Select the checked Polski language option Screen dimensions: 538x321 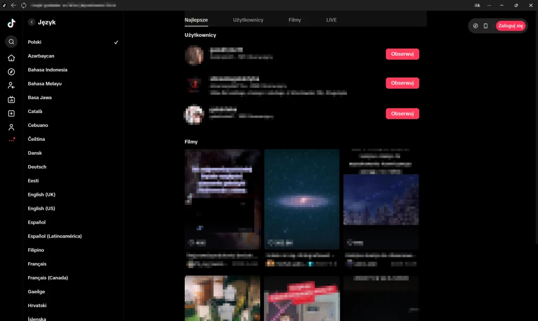73,42
